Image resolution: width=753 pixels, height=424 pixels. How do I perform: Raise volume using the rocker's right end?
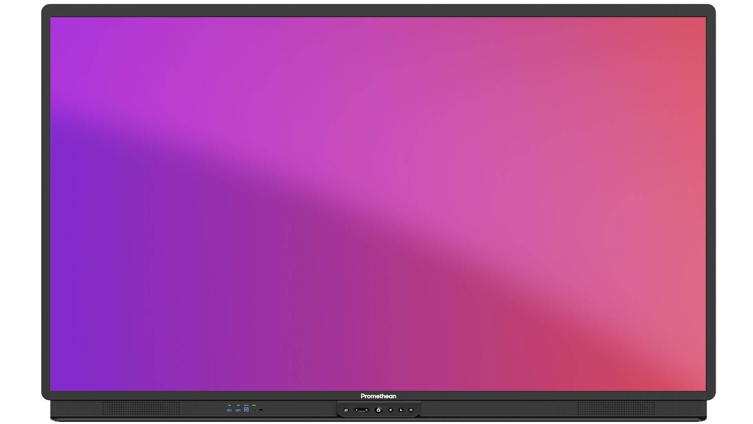point(367,410)
